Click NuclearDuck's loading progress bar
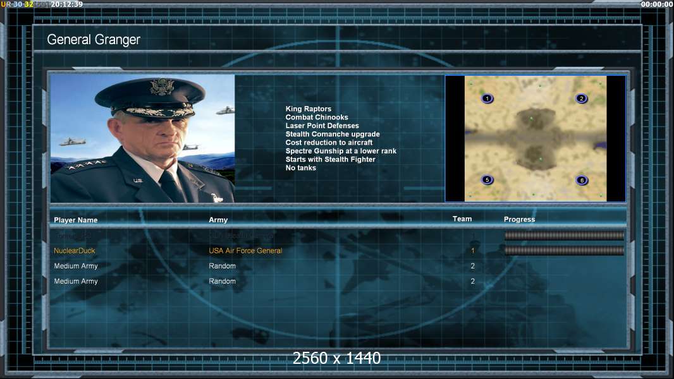The height and width of the screenshot is (379, 674). (564, 251)
